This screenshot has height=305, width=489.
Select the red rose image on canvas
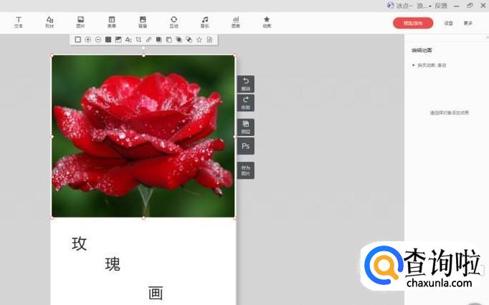click(143, 136)
